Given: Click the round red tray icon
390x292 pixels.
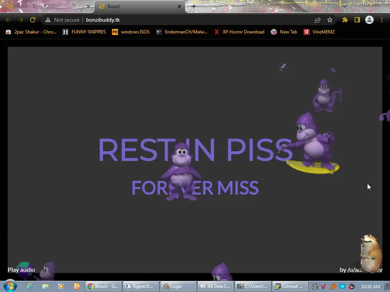Looking at the screenshot, I should (352, 287).
